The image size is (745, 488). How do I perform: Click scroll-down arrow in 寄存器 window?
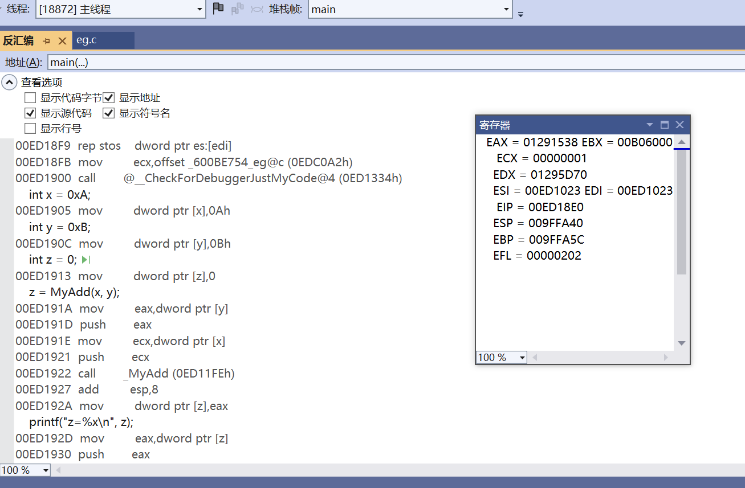[681, 343]
